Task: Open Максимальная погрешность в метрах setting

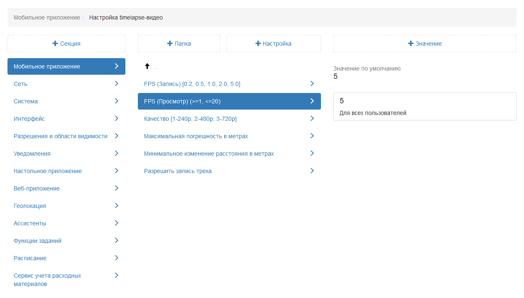Action: tap(196, 136)
